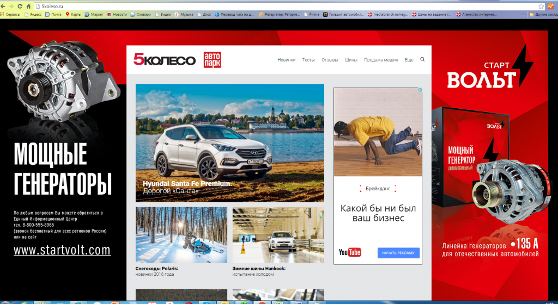558x304 pixels.
Task: Open the Карты bookmark
Action: [x=74, y=15]
